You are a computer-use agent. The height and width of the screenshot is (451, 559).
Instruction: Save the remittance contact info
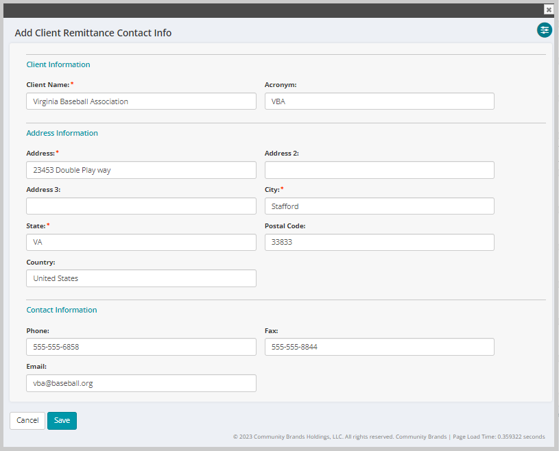[x=62, y=420]
